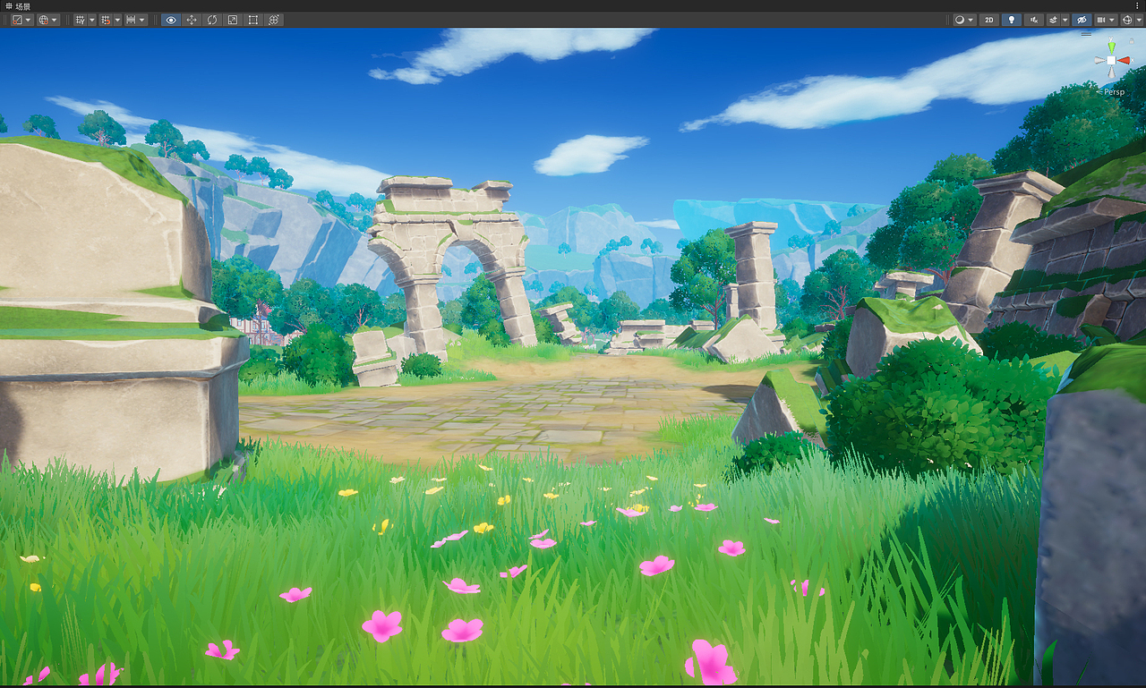Image resolution: width=1146 pixels, height=688 pixels.
Task: Open the handle rotation dropdown arrow
Action: (x=55, y=20)
